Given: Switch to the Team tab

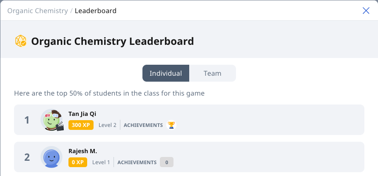Looking at the screenshot, I should coord(212,73).
